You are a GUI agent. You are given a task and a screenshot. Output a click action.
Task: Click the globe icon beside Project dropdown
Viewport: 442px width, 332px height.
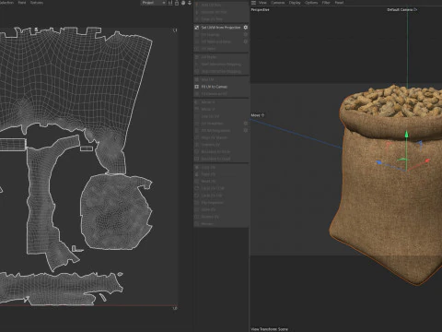[x=183, y=3]
